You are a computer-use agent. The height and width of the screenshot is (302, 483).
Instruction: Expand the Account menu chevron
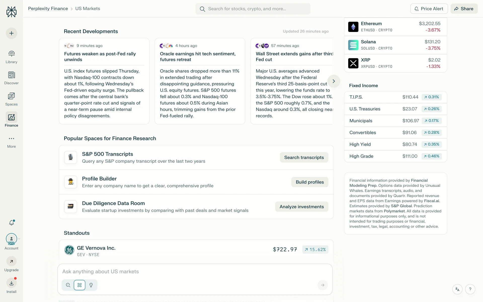pyautogui.click(x=19, y=239)
